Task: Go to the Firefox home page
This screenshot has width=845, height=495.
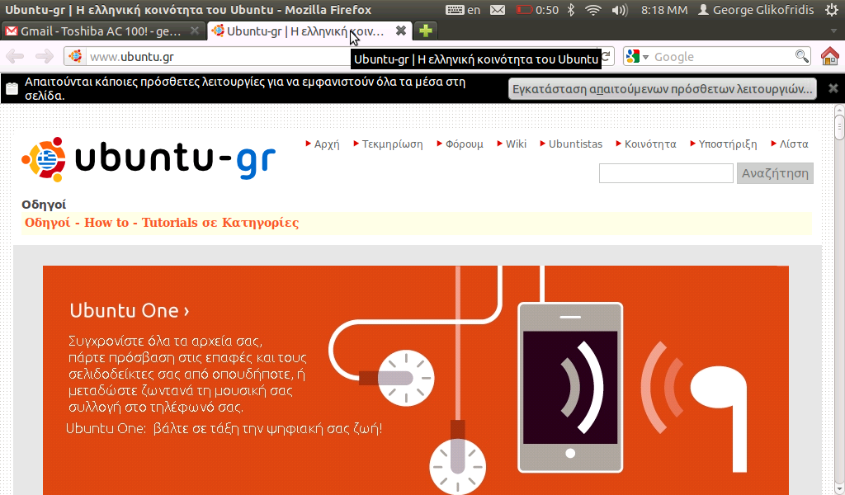Action: (830, 56)
